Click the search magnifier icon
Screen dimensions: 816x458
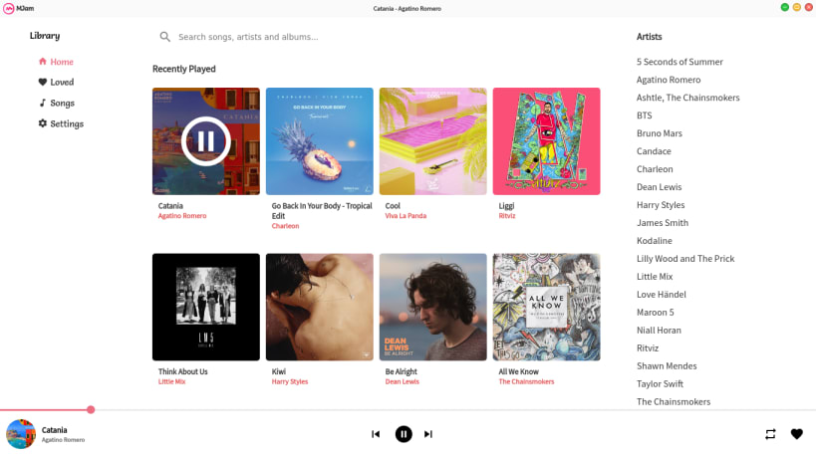(165, 37)
